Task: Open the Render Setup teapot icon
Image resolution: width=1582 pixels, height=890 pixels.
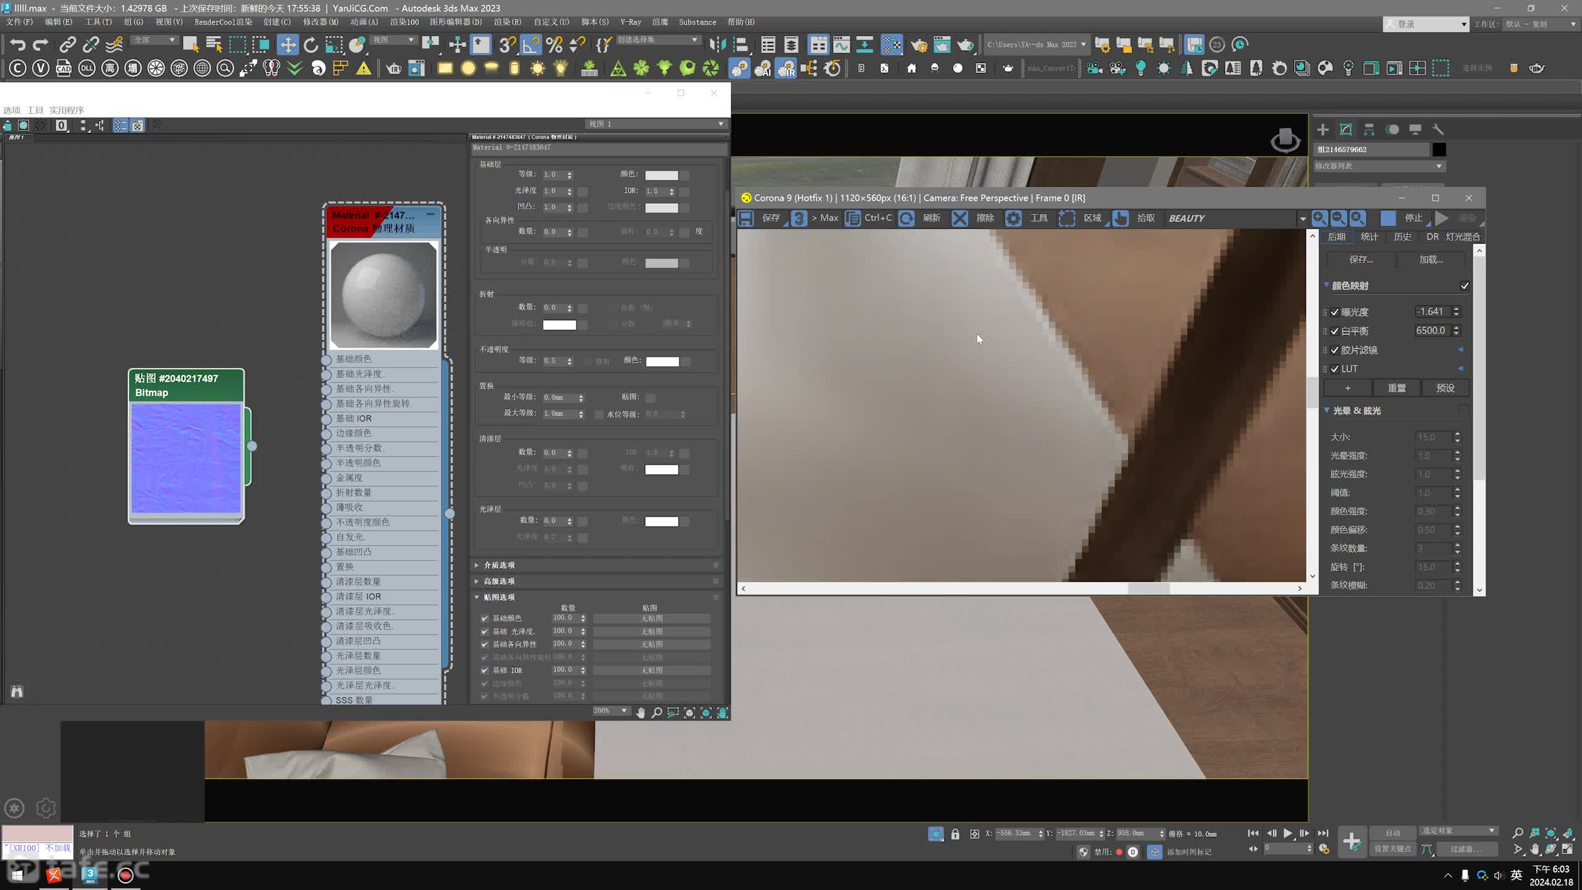Action: point(919,44)
